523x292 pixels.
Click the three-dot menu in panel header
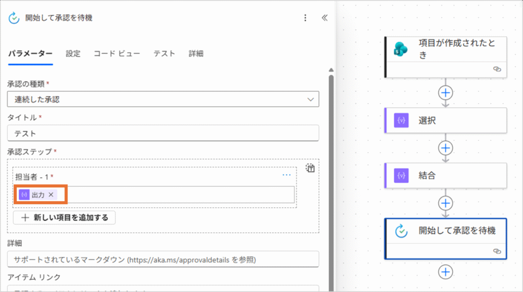[305, 18]
